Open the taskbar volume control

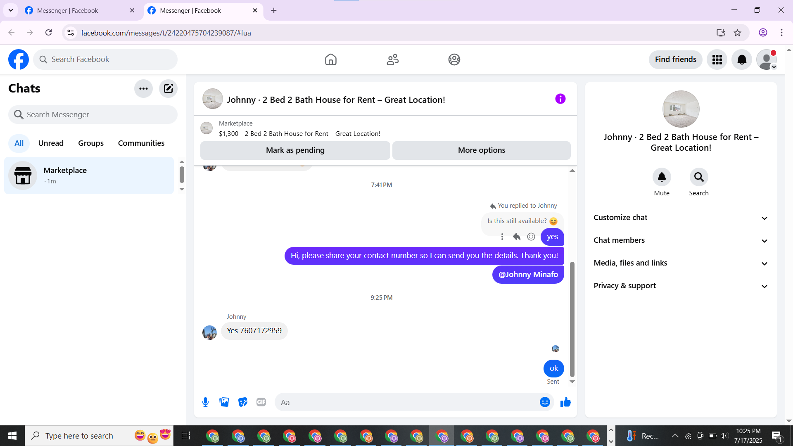point(724,436)
